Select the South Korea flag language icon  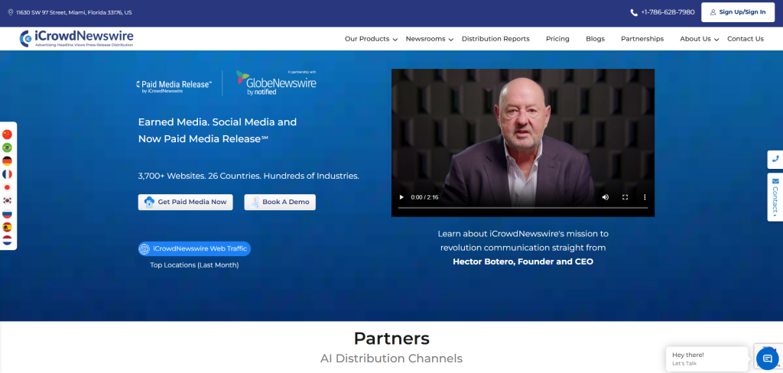[7, 201]
